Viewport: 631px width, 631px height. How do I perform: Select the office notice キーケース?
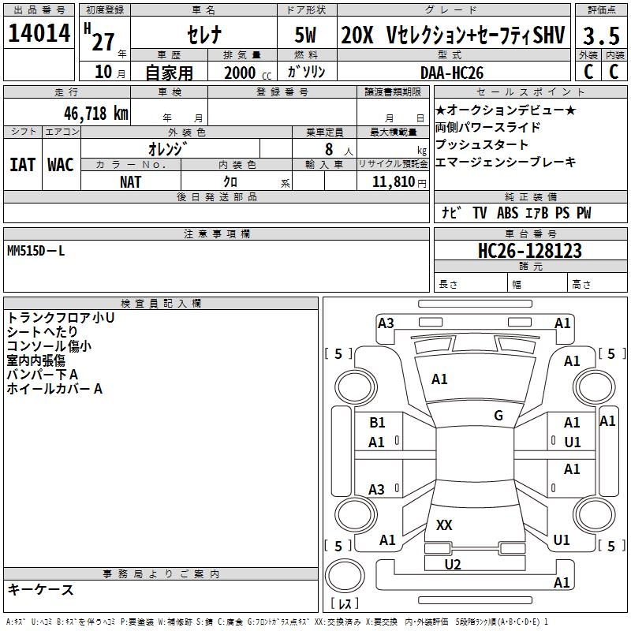coord(40,590)
